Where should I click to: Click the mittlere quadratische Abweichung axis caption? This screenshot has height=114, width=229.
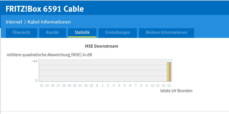[49, 55]
